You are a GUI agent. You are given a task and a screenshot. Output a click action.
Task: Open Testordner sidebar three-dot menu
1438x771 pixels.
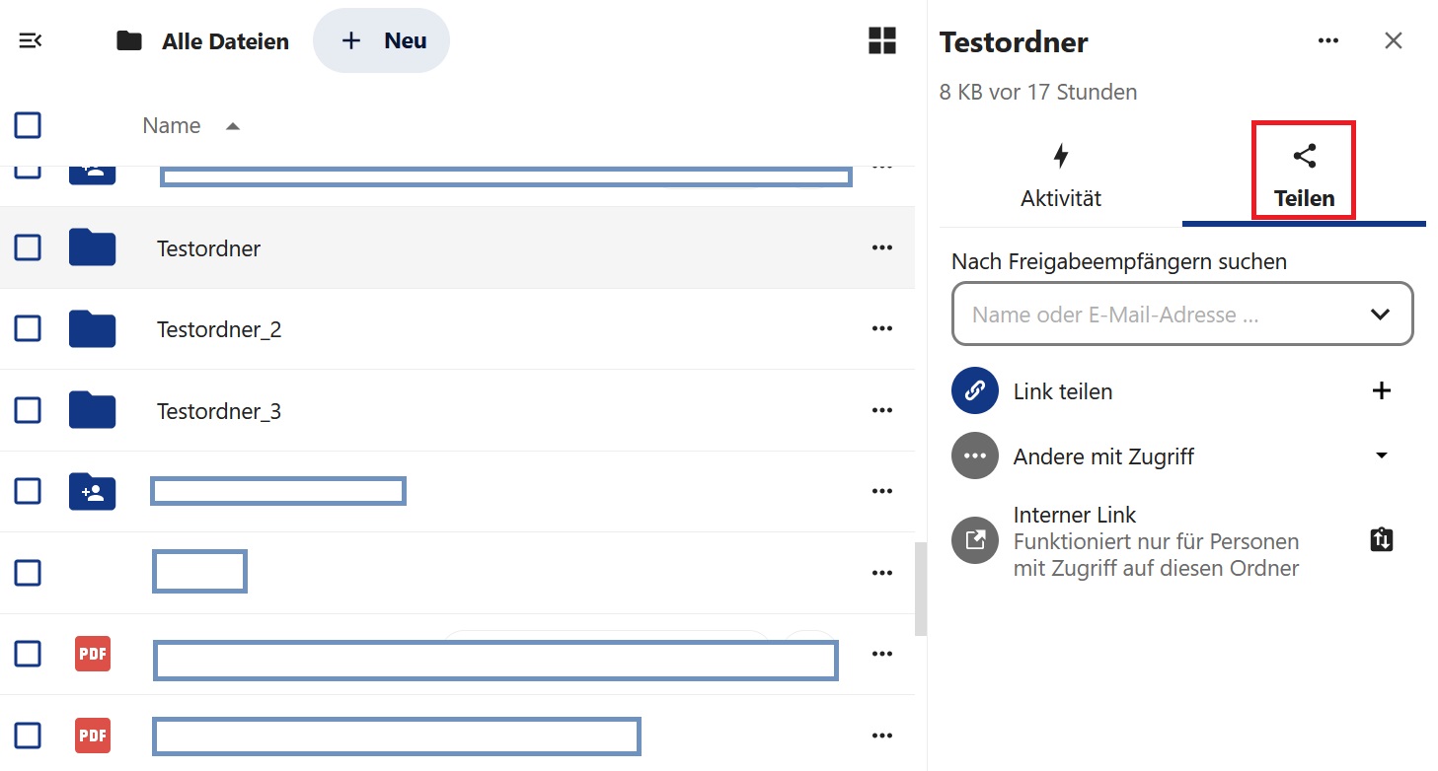coord(1328,40)
